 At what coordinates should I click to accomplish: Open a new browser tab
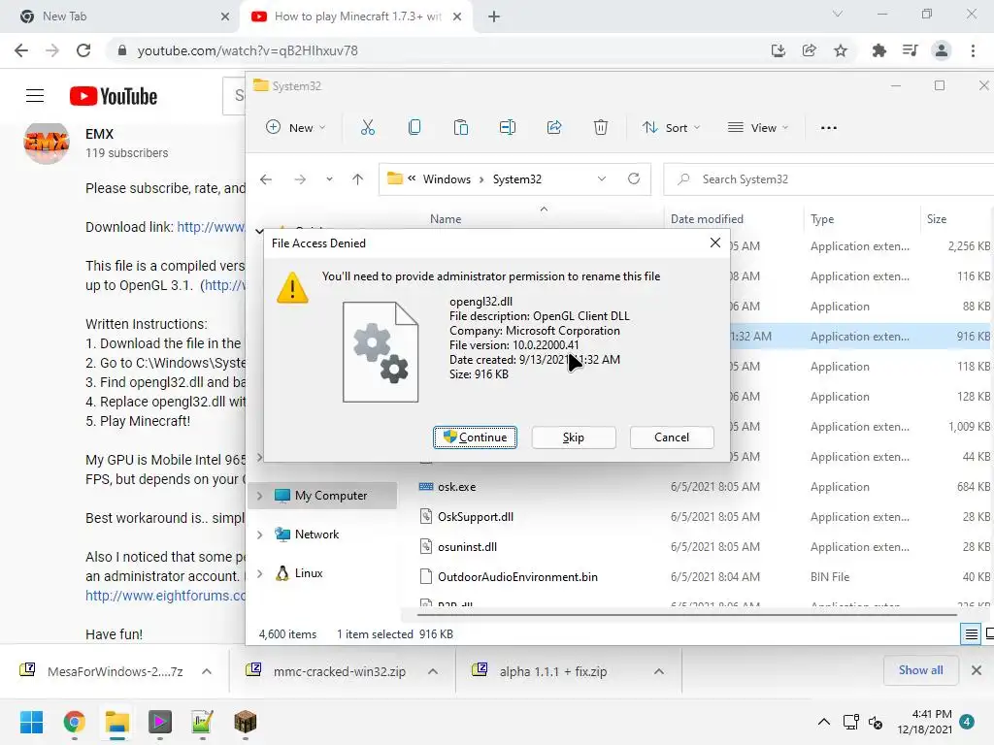(494, 16)
